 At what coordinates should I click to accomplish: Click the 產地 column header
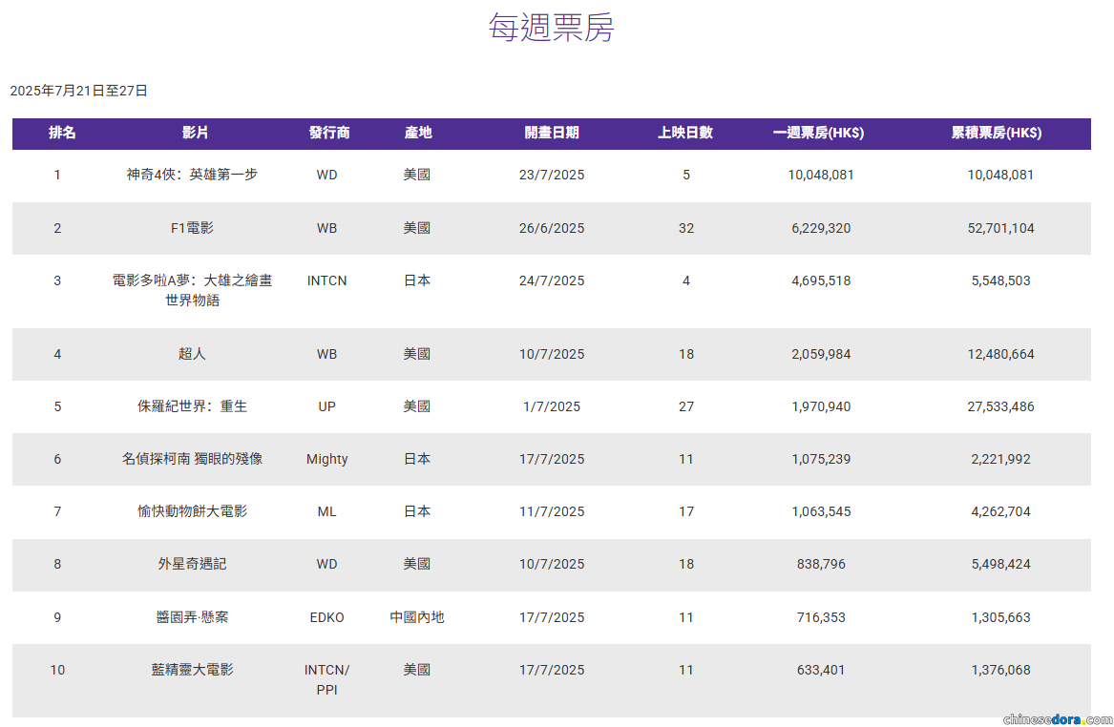click(418, 134)
